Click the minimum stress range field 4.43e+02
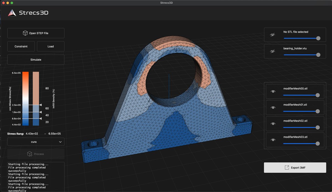 (32, 134)
